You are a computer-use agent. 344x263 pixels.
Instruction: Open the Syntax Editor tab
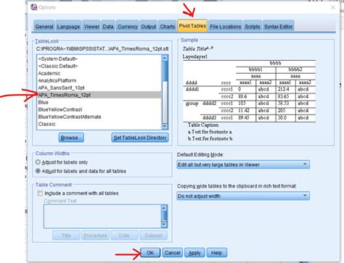(279, 26)
